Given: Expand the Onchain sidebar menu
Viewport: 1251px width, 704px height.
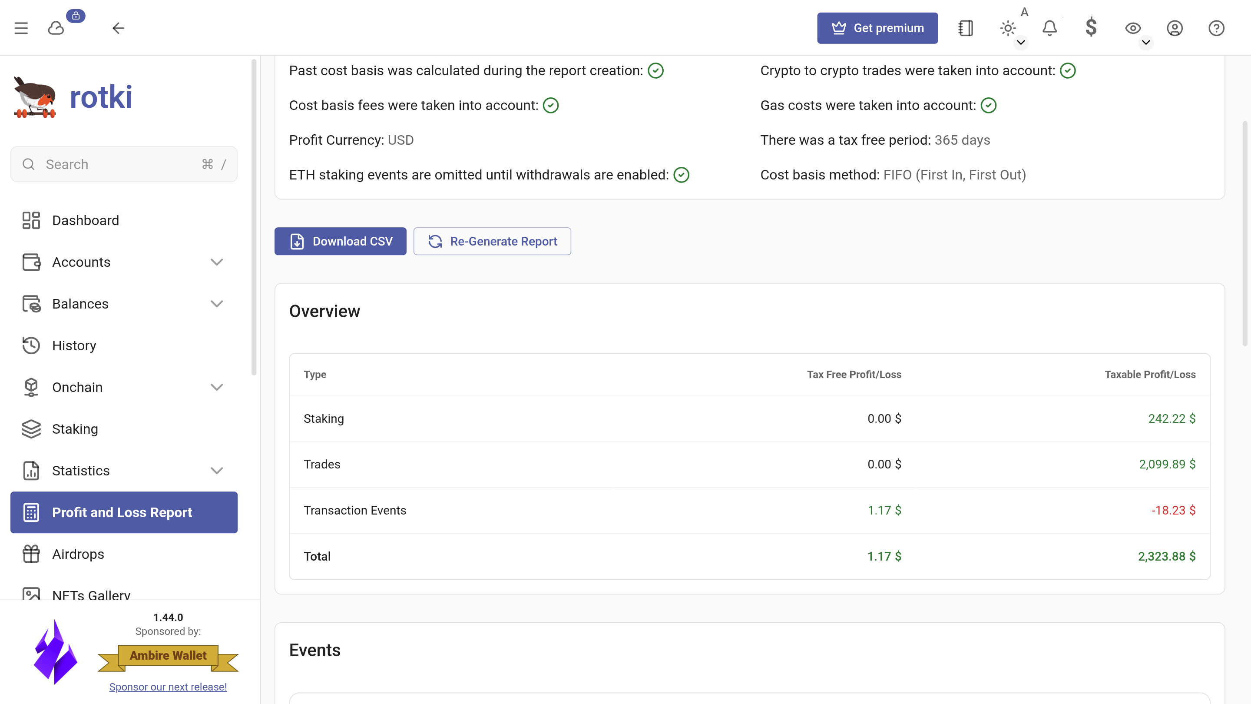Looking at the screenshot, I should pyautogui.click(x=124, y=387).
